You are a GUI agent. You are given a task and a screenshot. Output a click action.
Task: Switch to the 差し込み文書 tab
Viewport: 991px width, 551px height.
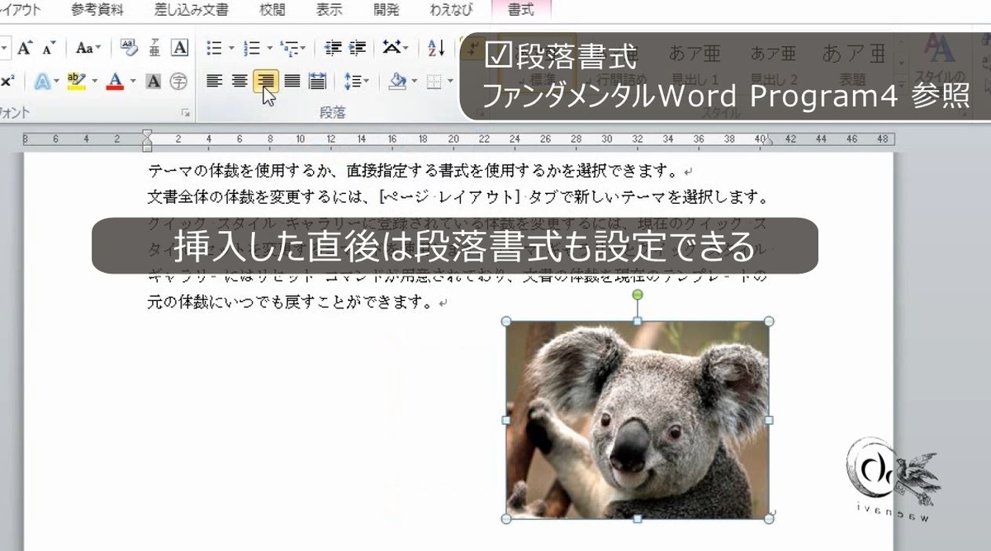point(192,10)
